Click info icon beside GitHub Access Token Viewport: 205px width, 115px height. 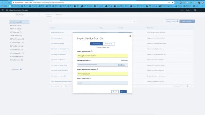point(90,60)
